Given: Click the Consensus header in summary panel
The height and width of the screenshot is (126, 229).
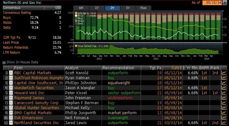Looking at the screenshot, I should click(x=23, y=7).
